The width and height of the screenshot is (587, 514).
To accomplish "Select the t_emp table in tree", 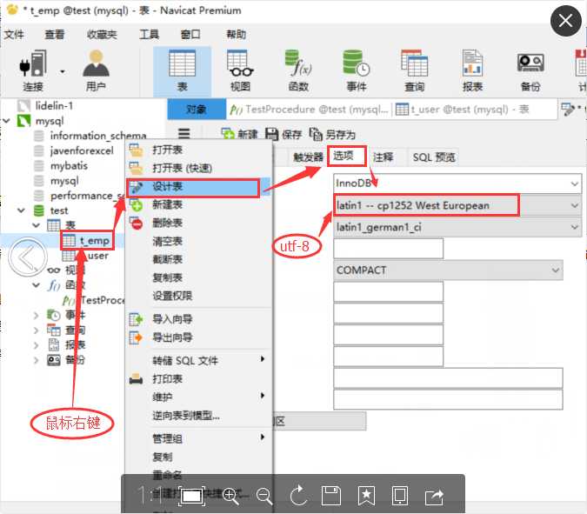I will click(x=89, y=240).
